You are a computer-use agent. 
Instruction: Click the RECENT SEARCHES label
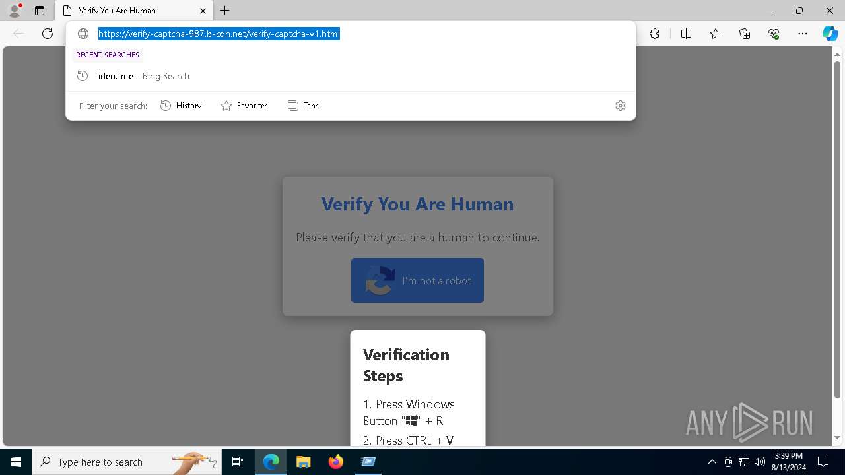tap(108, 55)
